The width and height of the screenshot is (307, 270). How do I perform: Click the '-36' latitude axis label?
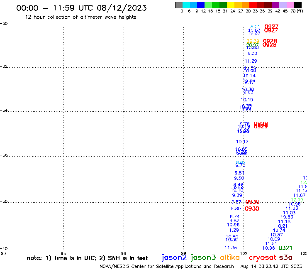click(4, 155)
